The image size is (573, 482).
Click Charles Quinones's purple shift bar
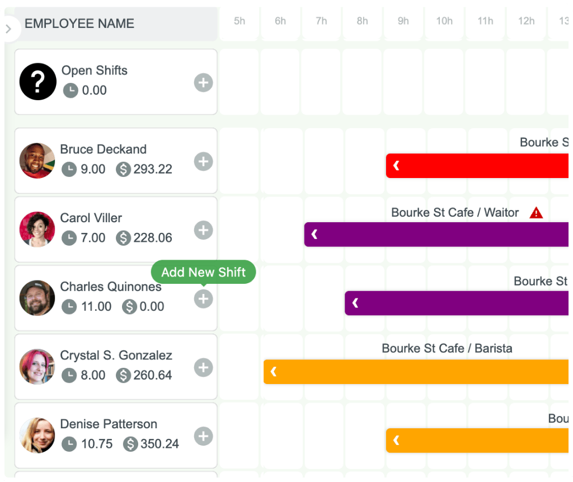(459, 303)
